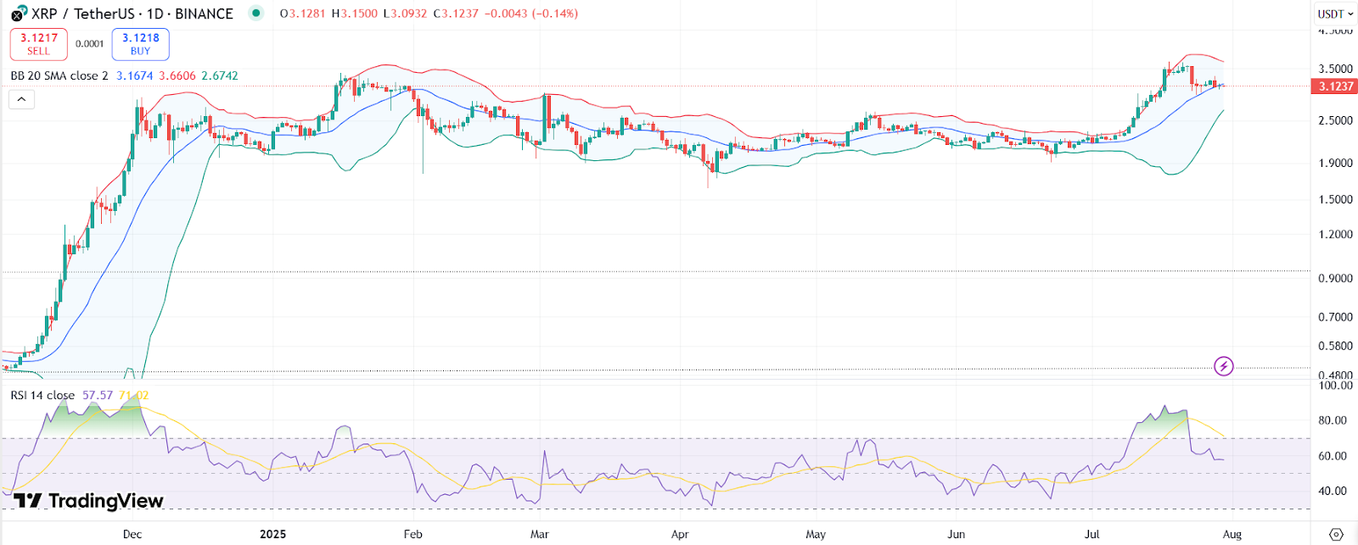The image size is (1358, 545).
Task: Click the O3.1281 open value
Action: click(302, 14)
